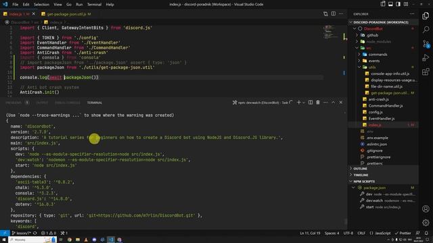
Task: Open the Help menu
Action: tap(110, 5)
